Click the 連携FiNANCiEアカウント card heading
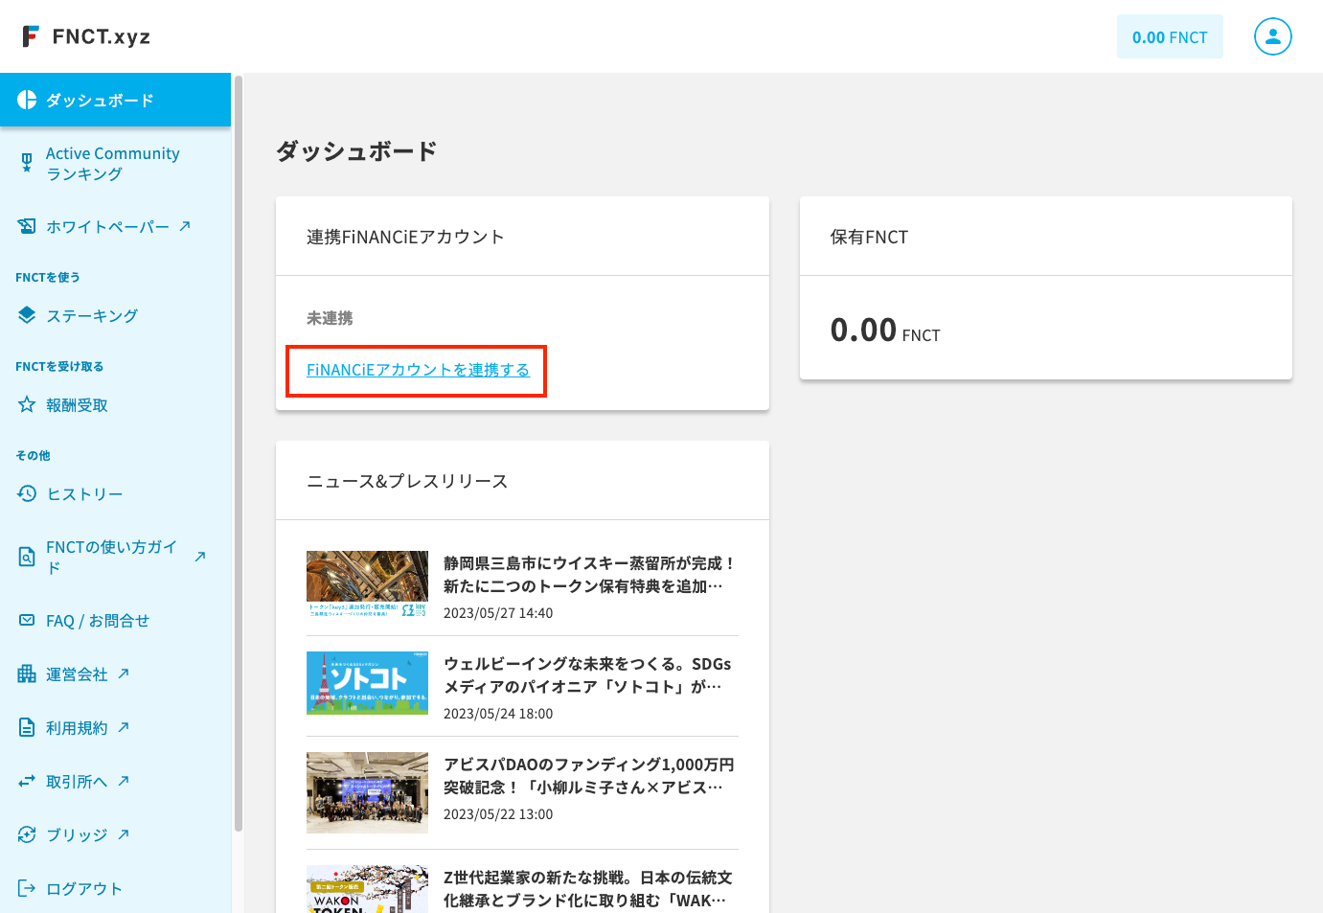 (x=405, y=237)
